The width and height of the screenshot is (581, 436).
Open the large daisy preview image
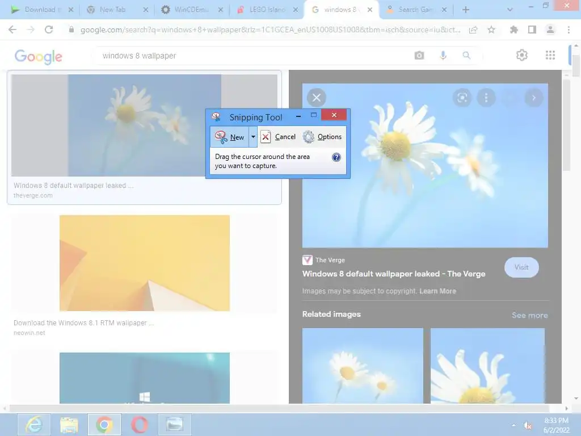tap(425, 165)
